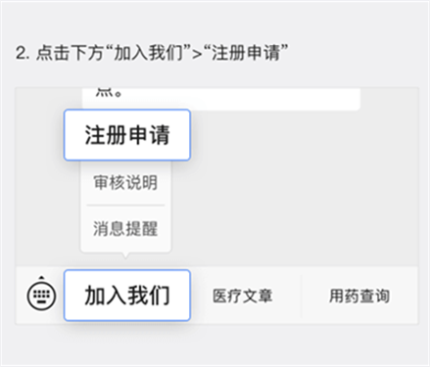
Task: Open 消息提醒 menu entry
Action: point(125,228)
